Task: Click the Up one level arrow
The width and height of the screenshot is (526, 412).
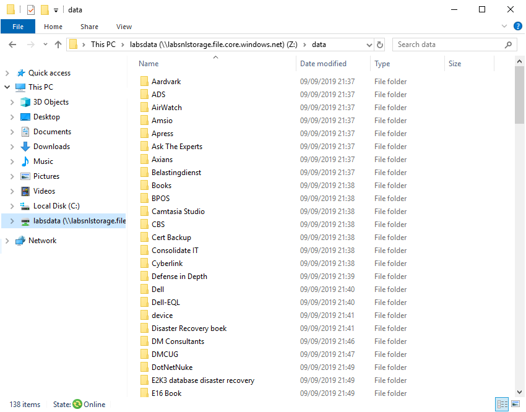Action: point(58,45)
